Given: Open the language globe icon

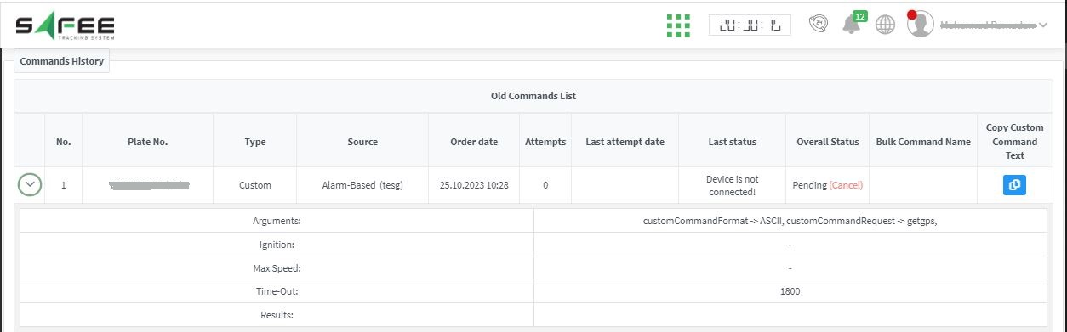Looking at the screenshot, I should [x=886, y=25].
